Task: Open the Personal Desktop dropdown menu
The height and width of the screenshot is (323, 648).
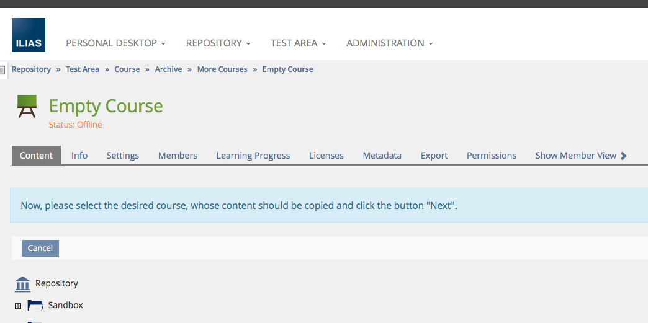Action: [x=115, y=43]
